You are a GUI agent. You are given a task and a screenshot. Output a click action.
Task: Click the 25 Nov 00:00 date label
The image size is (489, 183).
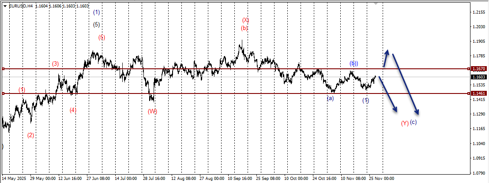(x=381, y=179)
